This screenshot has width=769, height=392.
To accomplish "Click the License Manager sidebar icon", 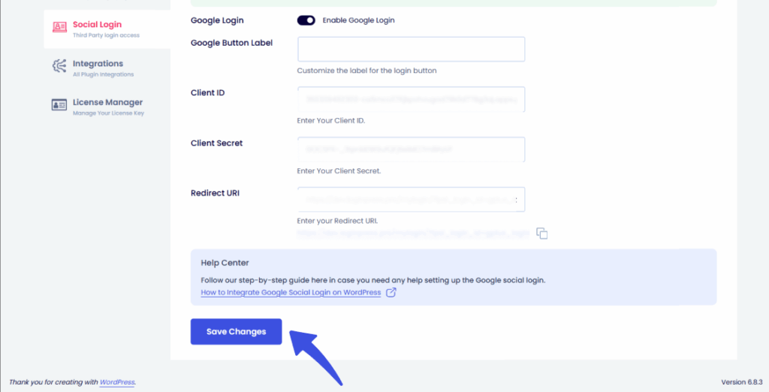I will (59, 105).
